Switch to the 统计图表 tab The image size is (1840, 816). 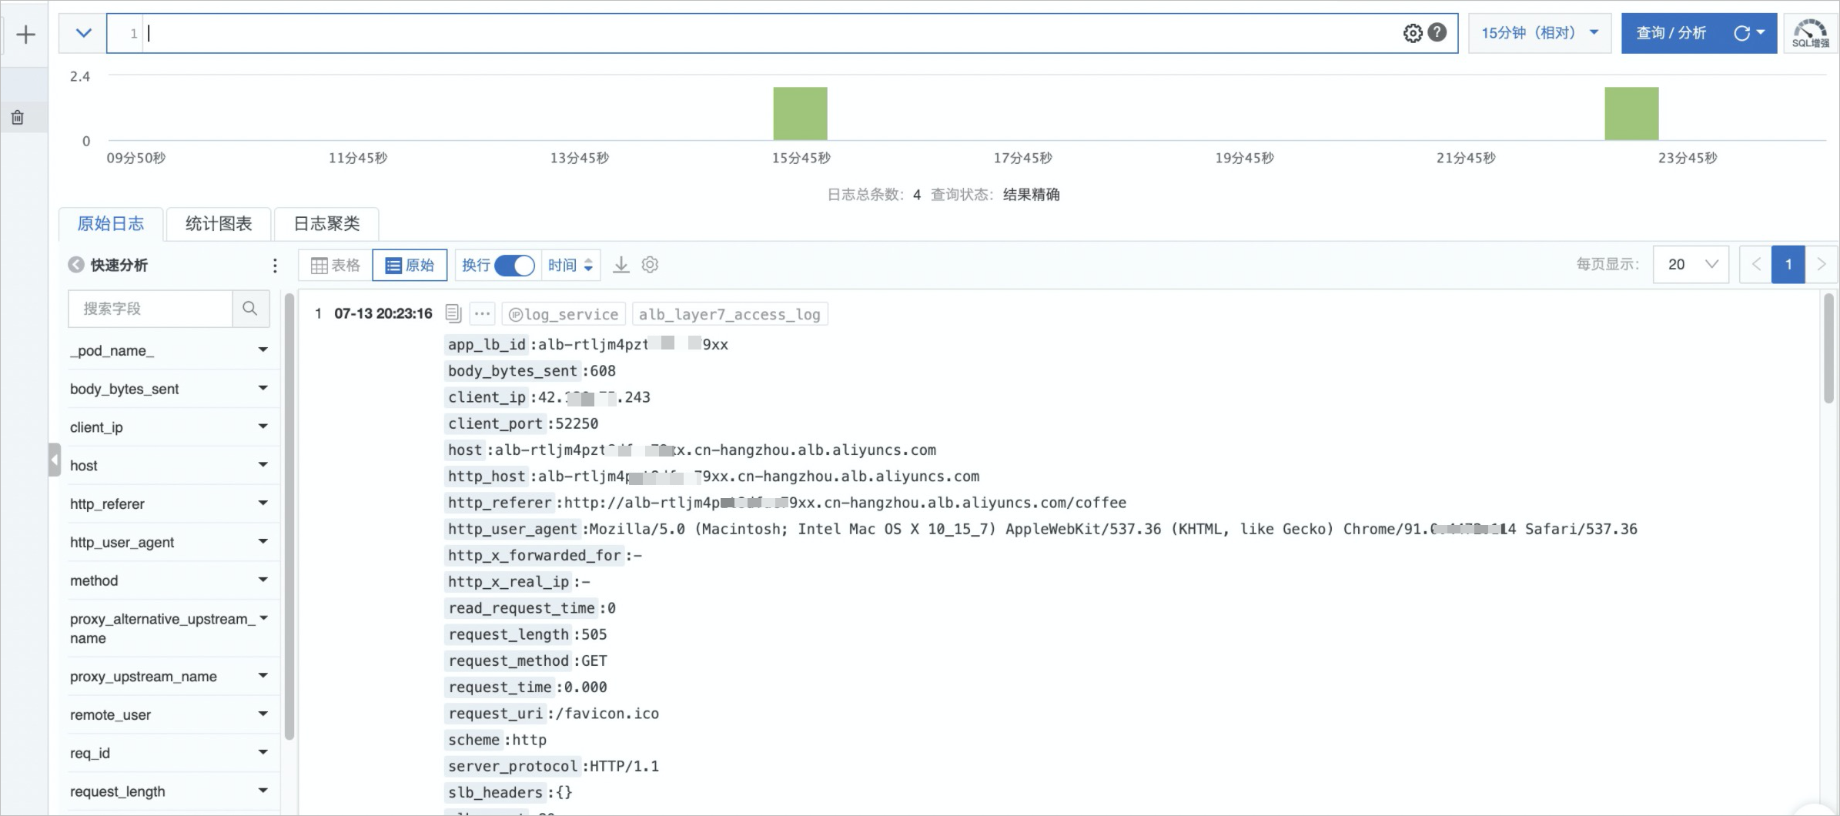[219, 224]
